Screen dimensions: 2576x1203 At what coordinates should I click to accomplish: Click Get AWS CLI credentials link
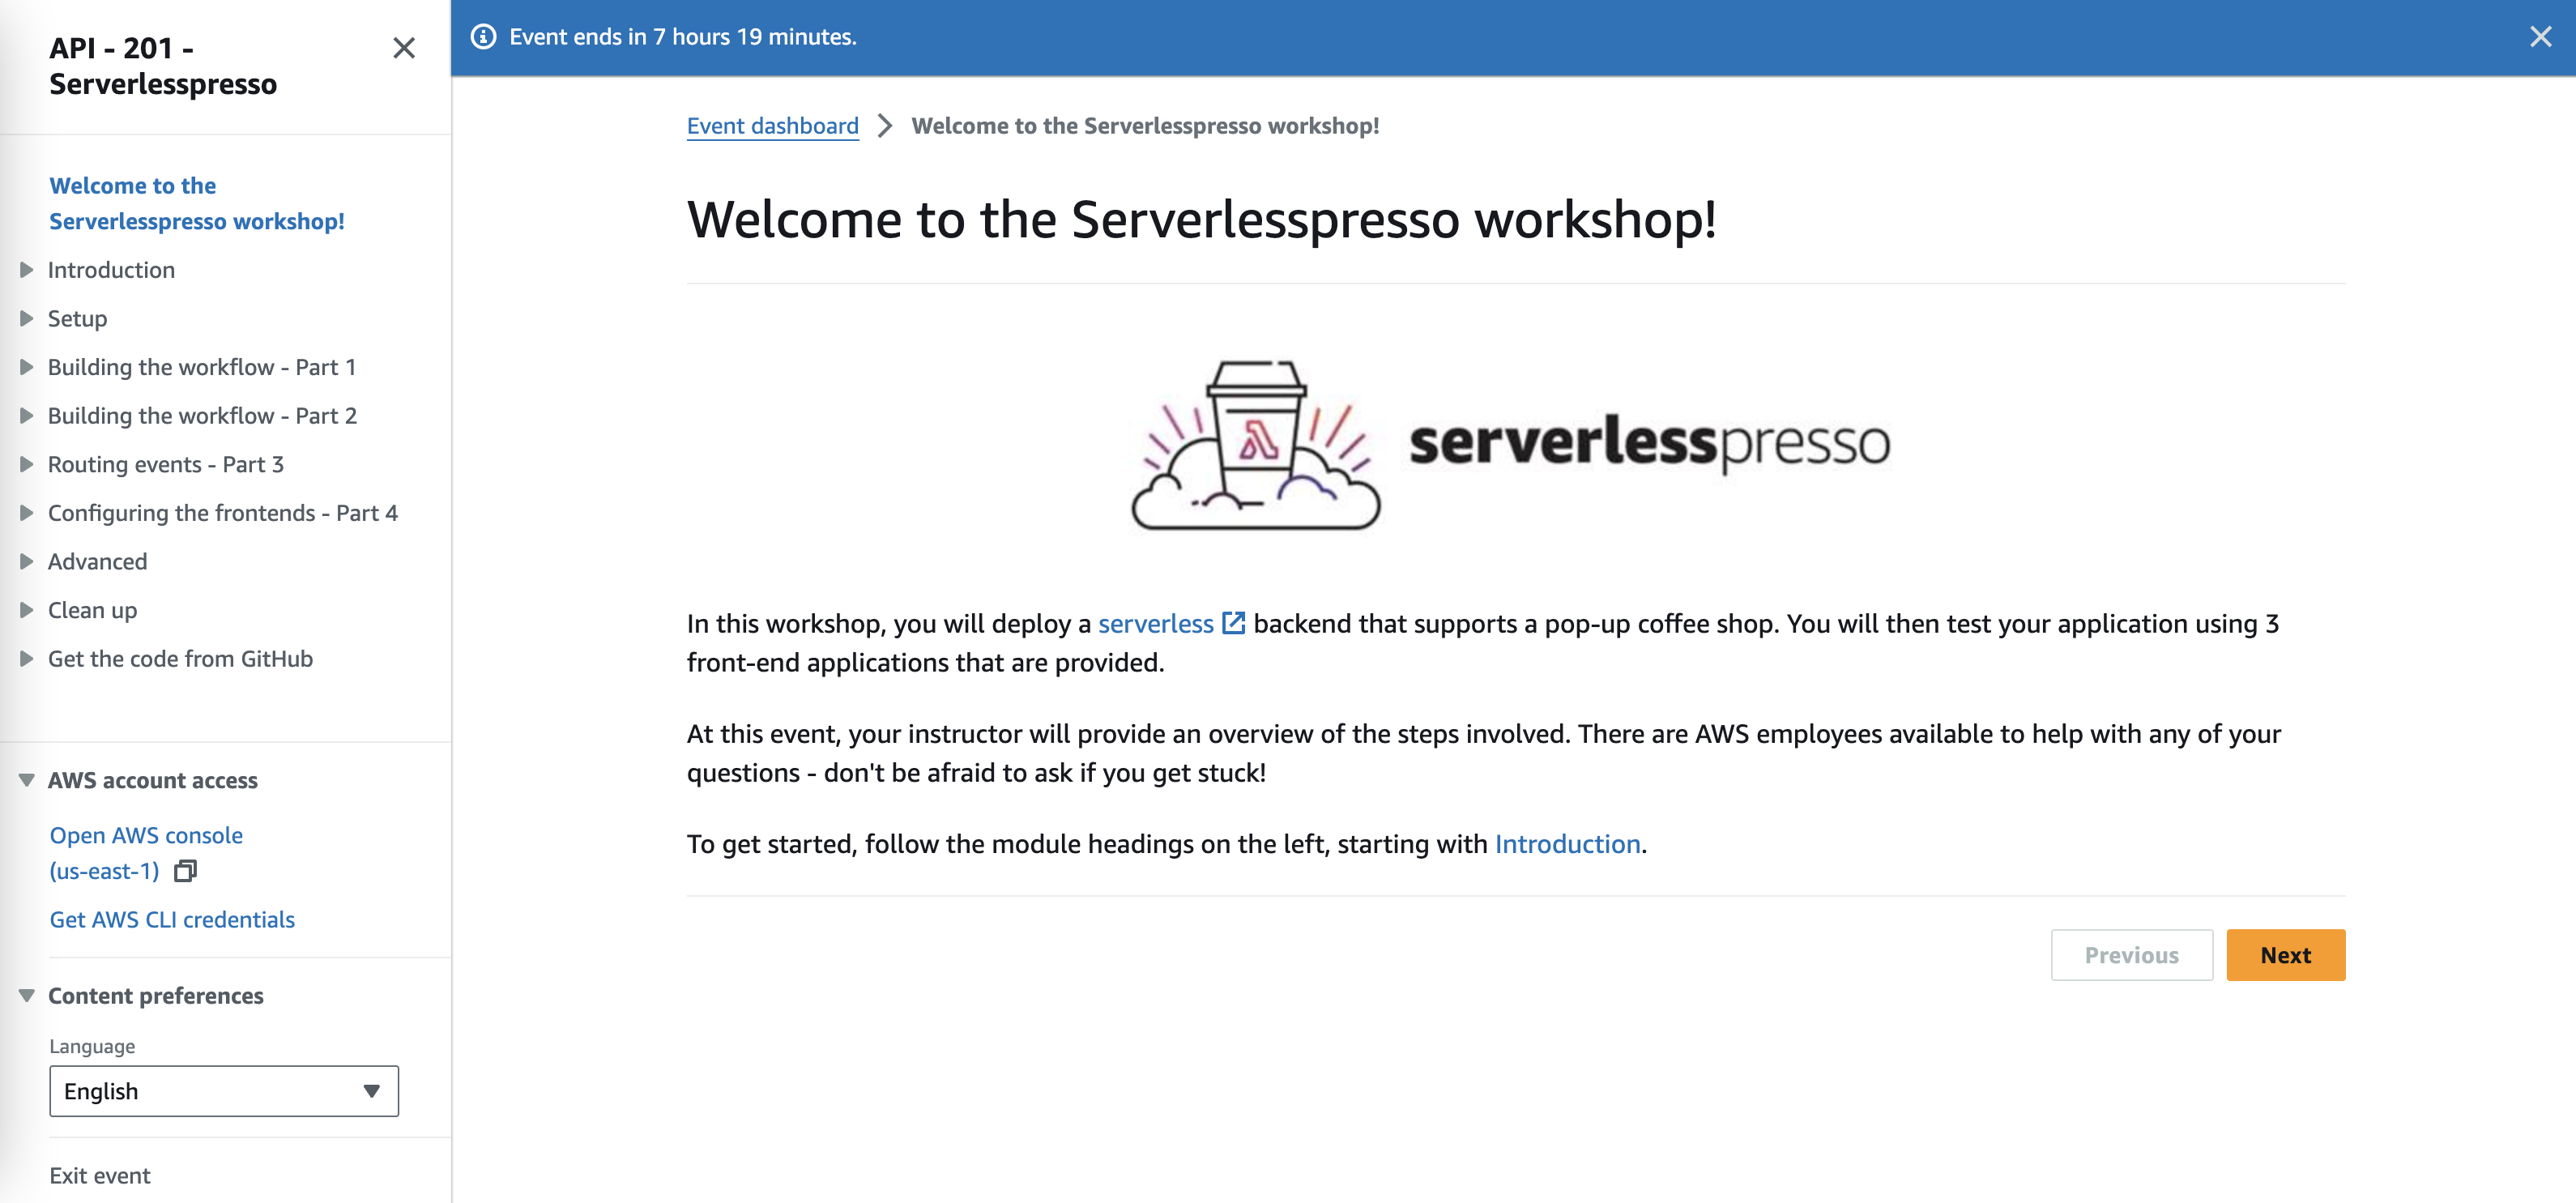coord(173,919)
